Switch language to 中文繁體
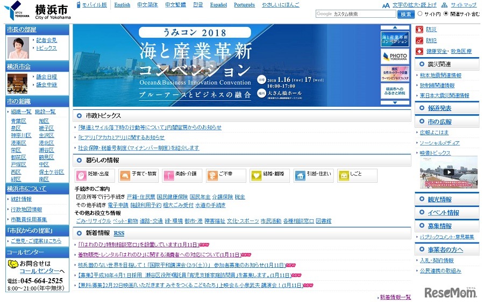 point(175,5)
